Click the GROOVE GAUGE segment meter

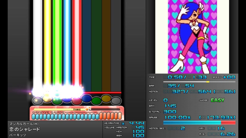[77, 116]
